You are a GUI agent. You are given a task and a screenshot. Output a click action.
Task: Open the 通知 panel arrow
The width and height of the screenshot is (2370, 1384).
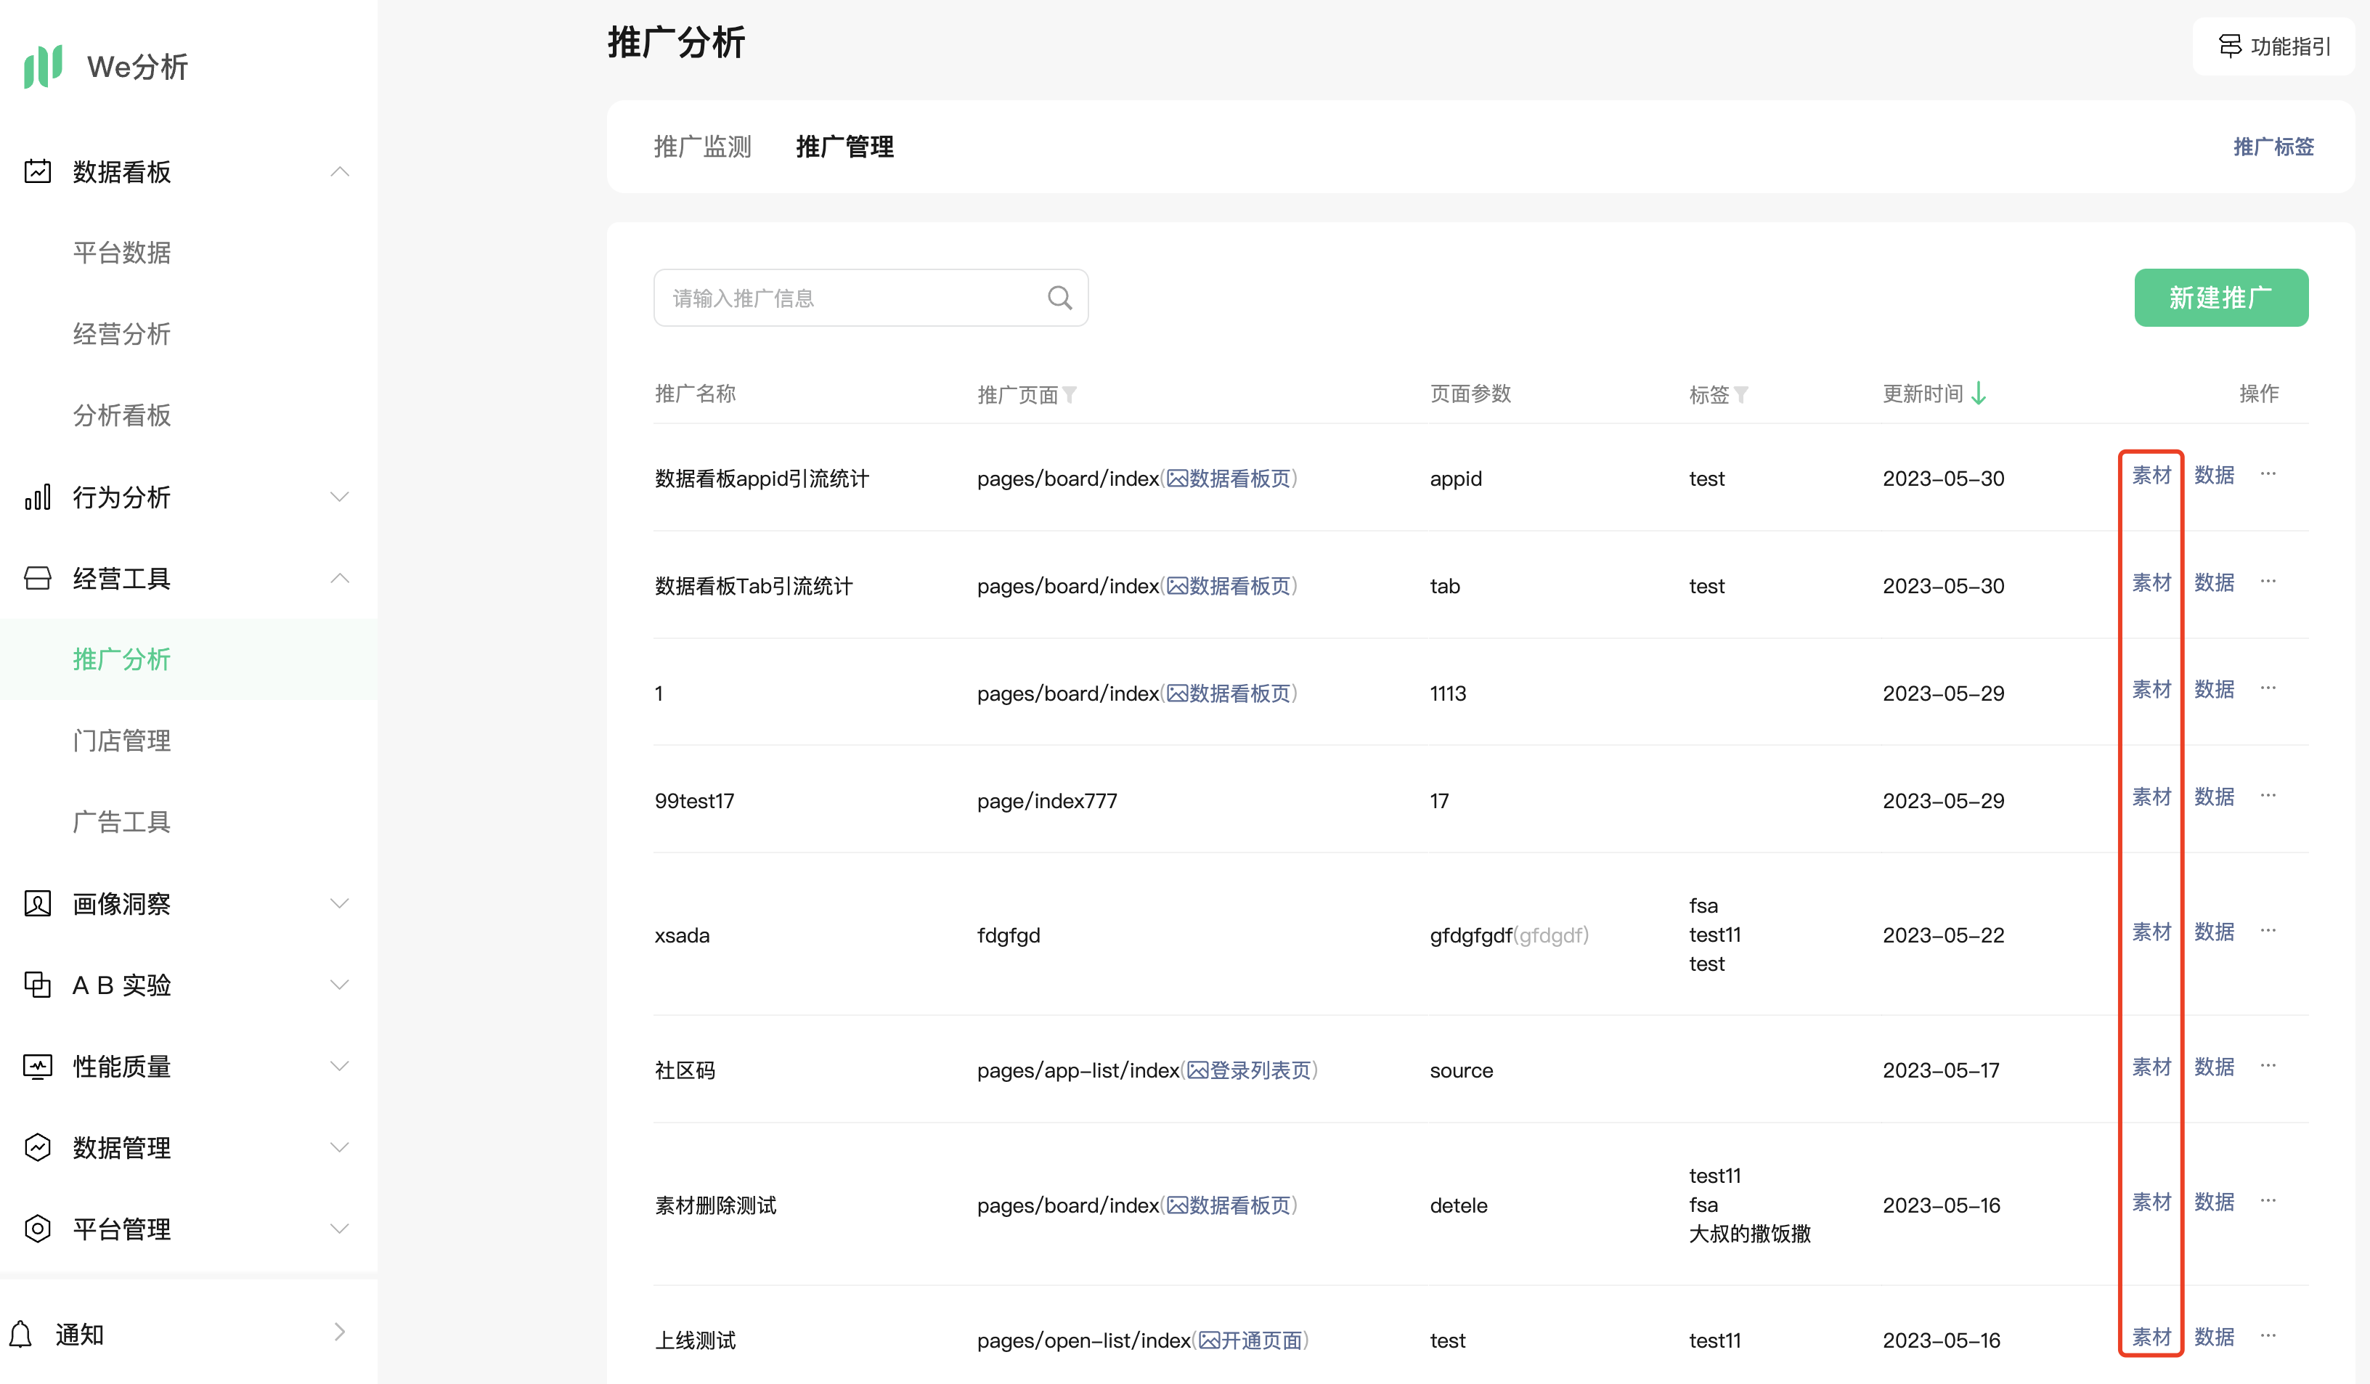click(x=341, y=1332)
